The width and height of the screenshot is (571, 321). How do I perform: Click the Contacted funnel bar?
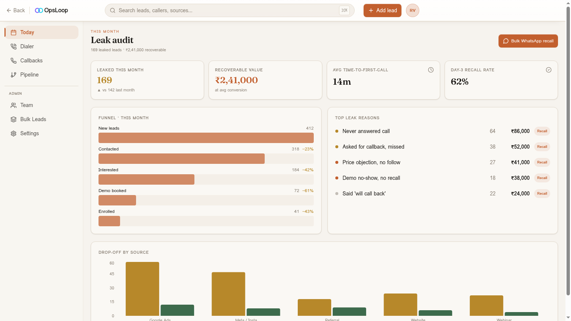coord(181,159)
